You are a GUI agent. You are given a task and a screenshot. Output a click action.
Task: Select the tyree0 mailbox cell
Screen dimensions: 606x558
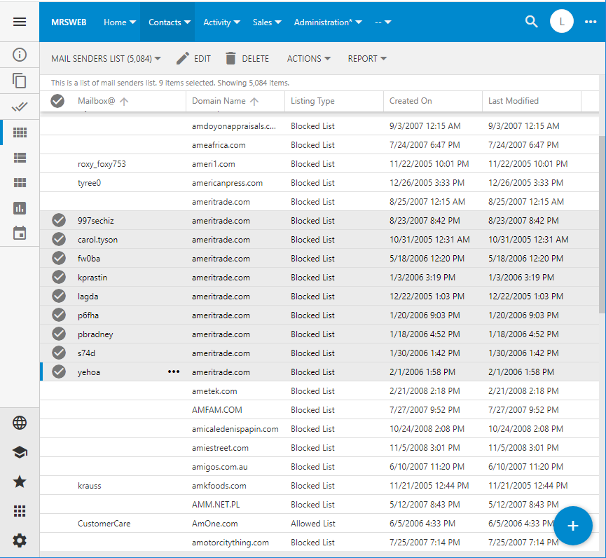[89, 182]
